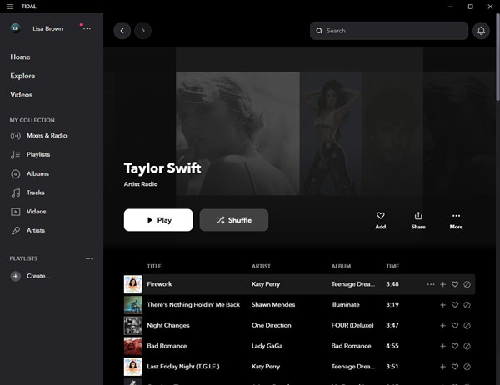Favorite Night Changes with heart icon
This screenshot has height=385, width=500.
point(455,325)
